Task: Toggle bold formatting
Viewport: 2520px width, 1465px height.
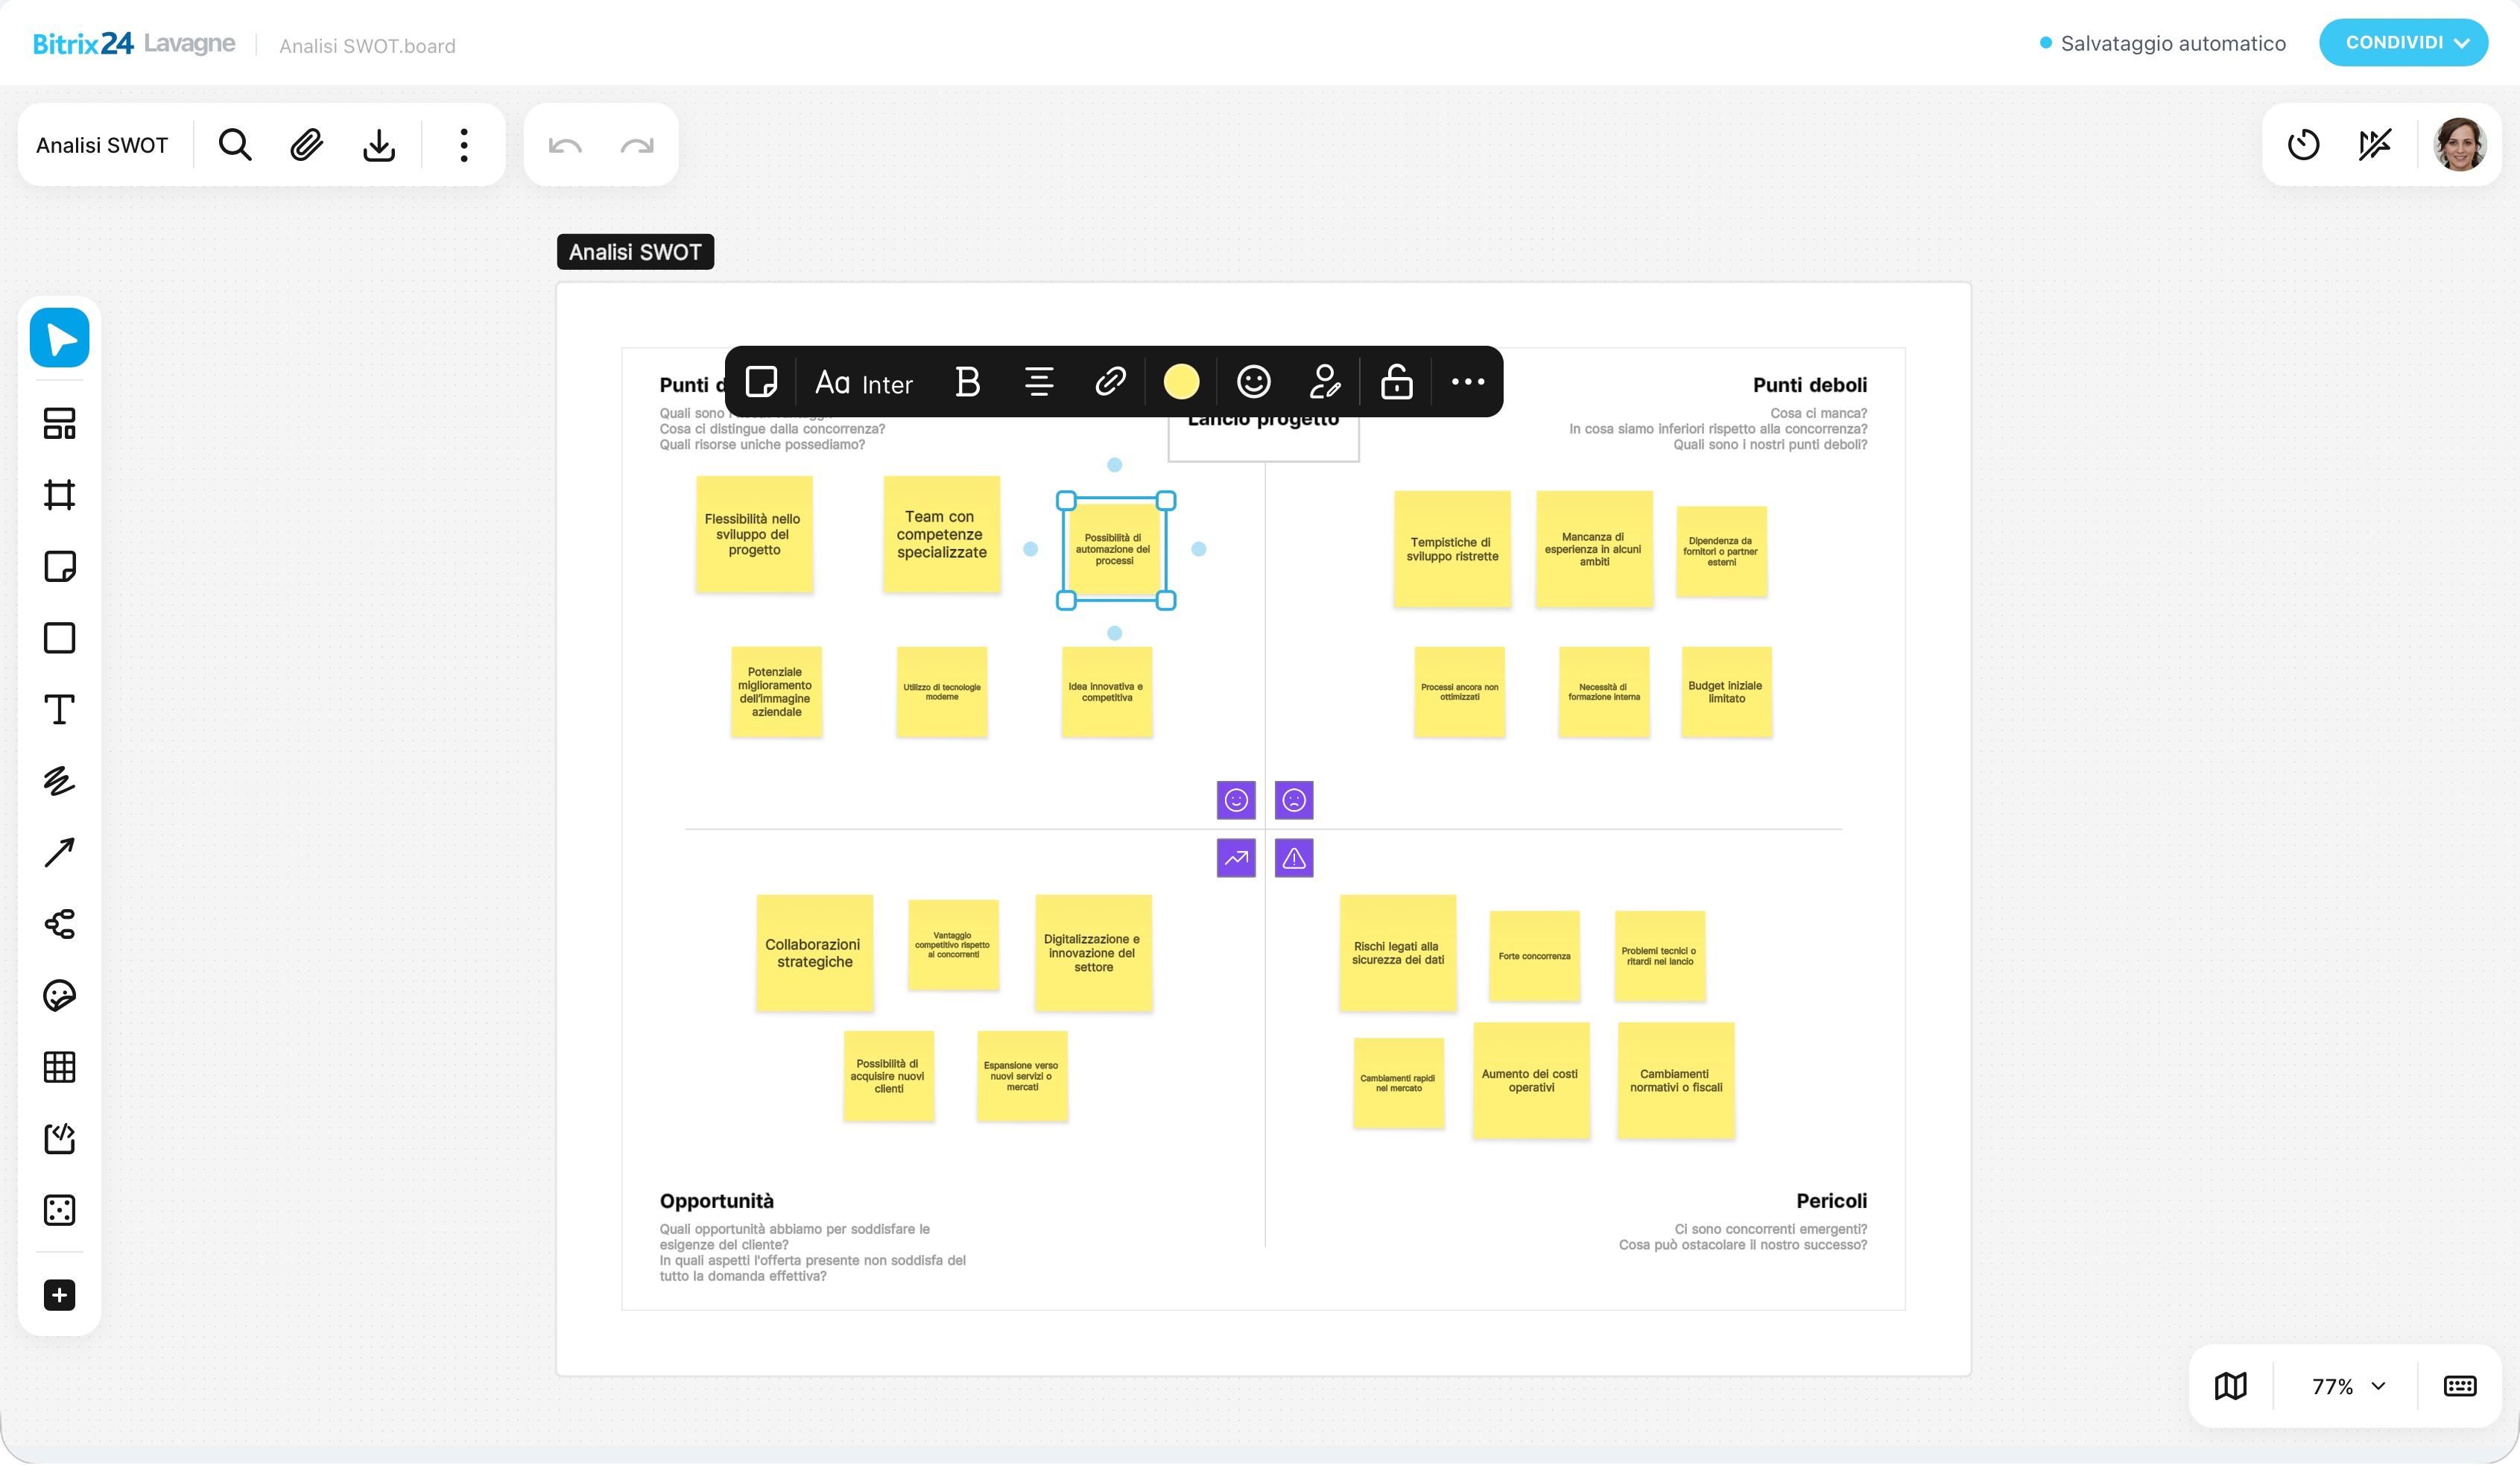Action: [967, 381]
